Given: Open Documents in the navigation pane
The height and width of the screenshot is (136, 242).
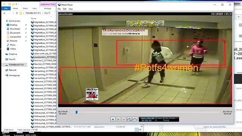Looking at the screenshot, I should [x=15, y=33].
